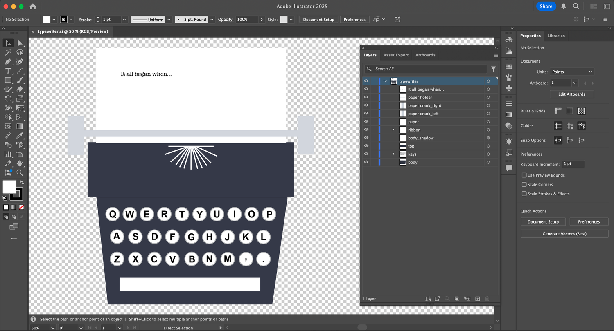Collapse the typewriter layer
The width and height of the screenshot is (614, 331).
[x=385, y=81]
